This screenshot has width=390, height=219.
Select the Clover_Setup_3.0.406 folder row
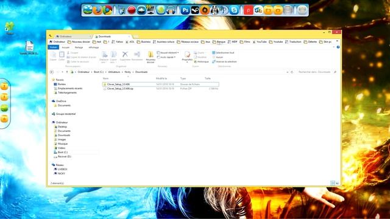161,85
